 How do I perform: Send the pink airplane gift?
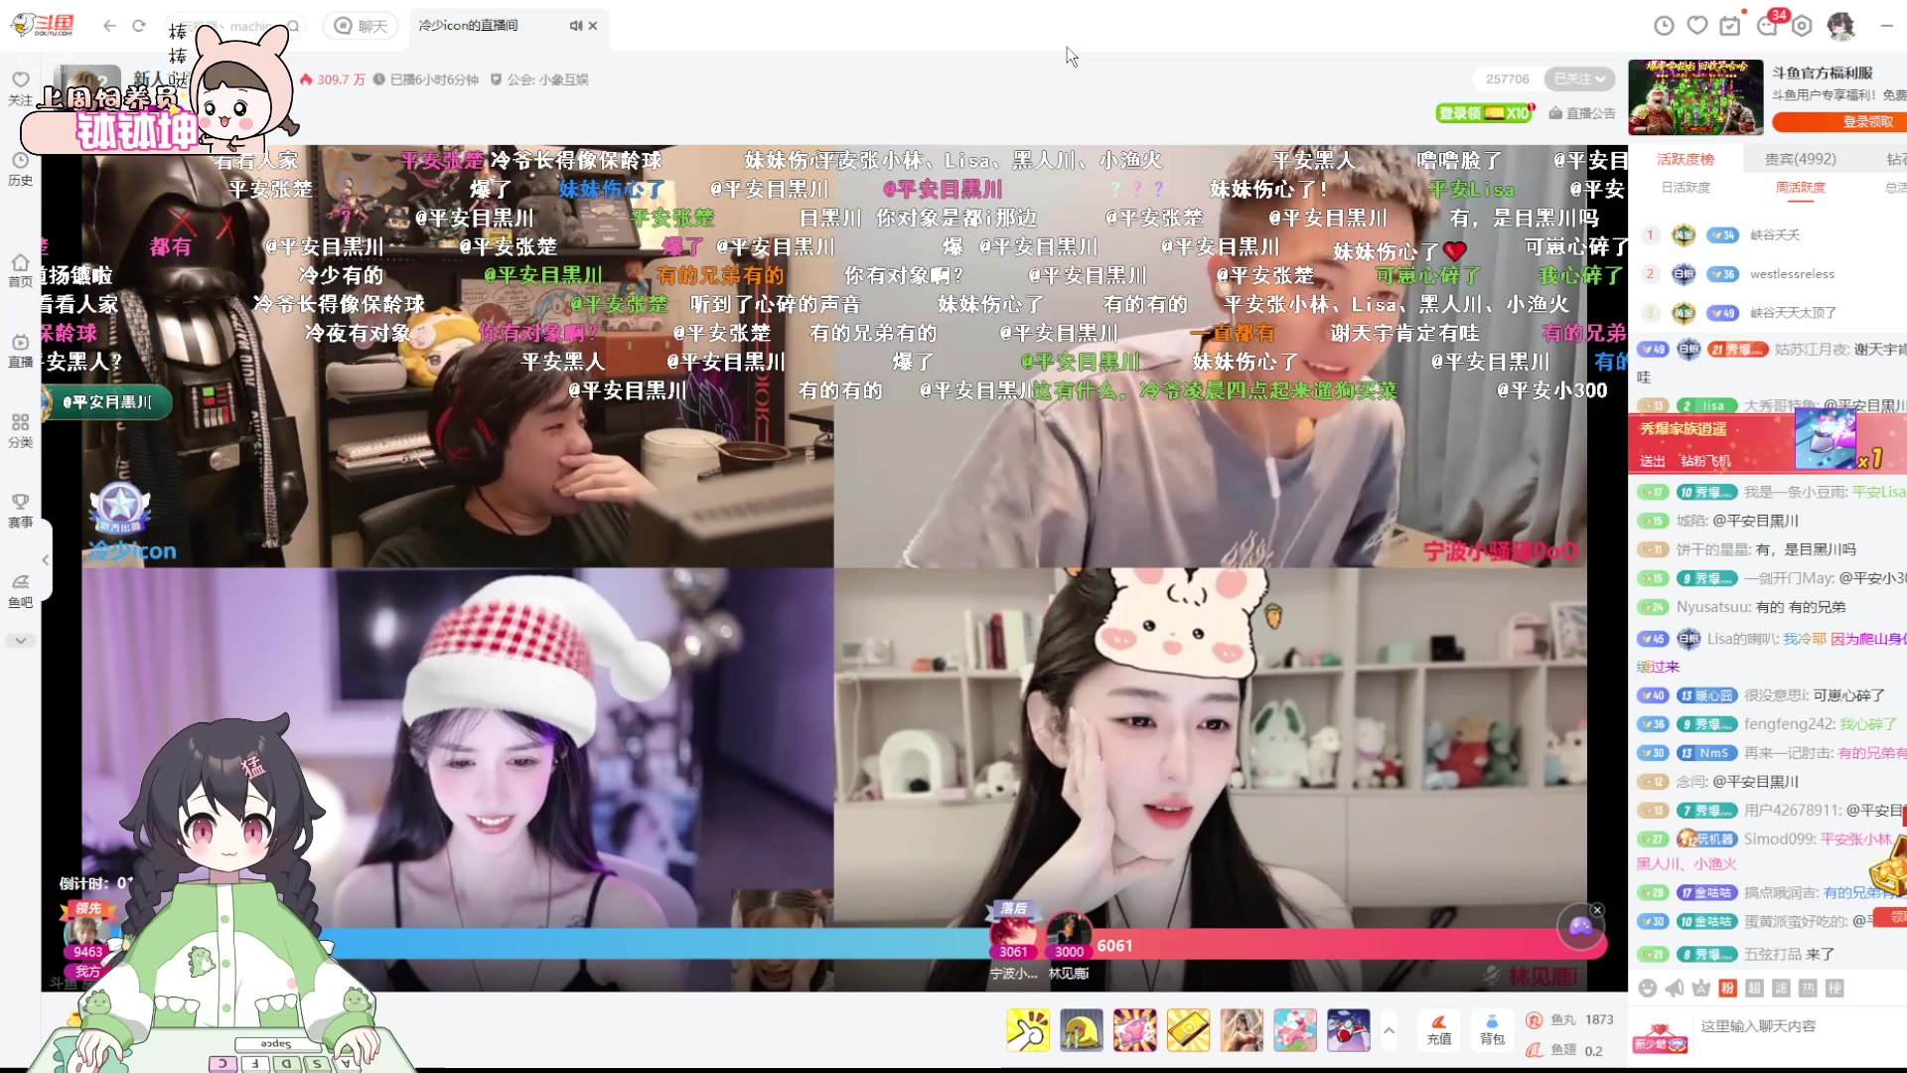1295,1030
